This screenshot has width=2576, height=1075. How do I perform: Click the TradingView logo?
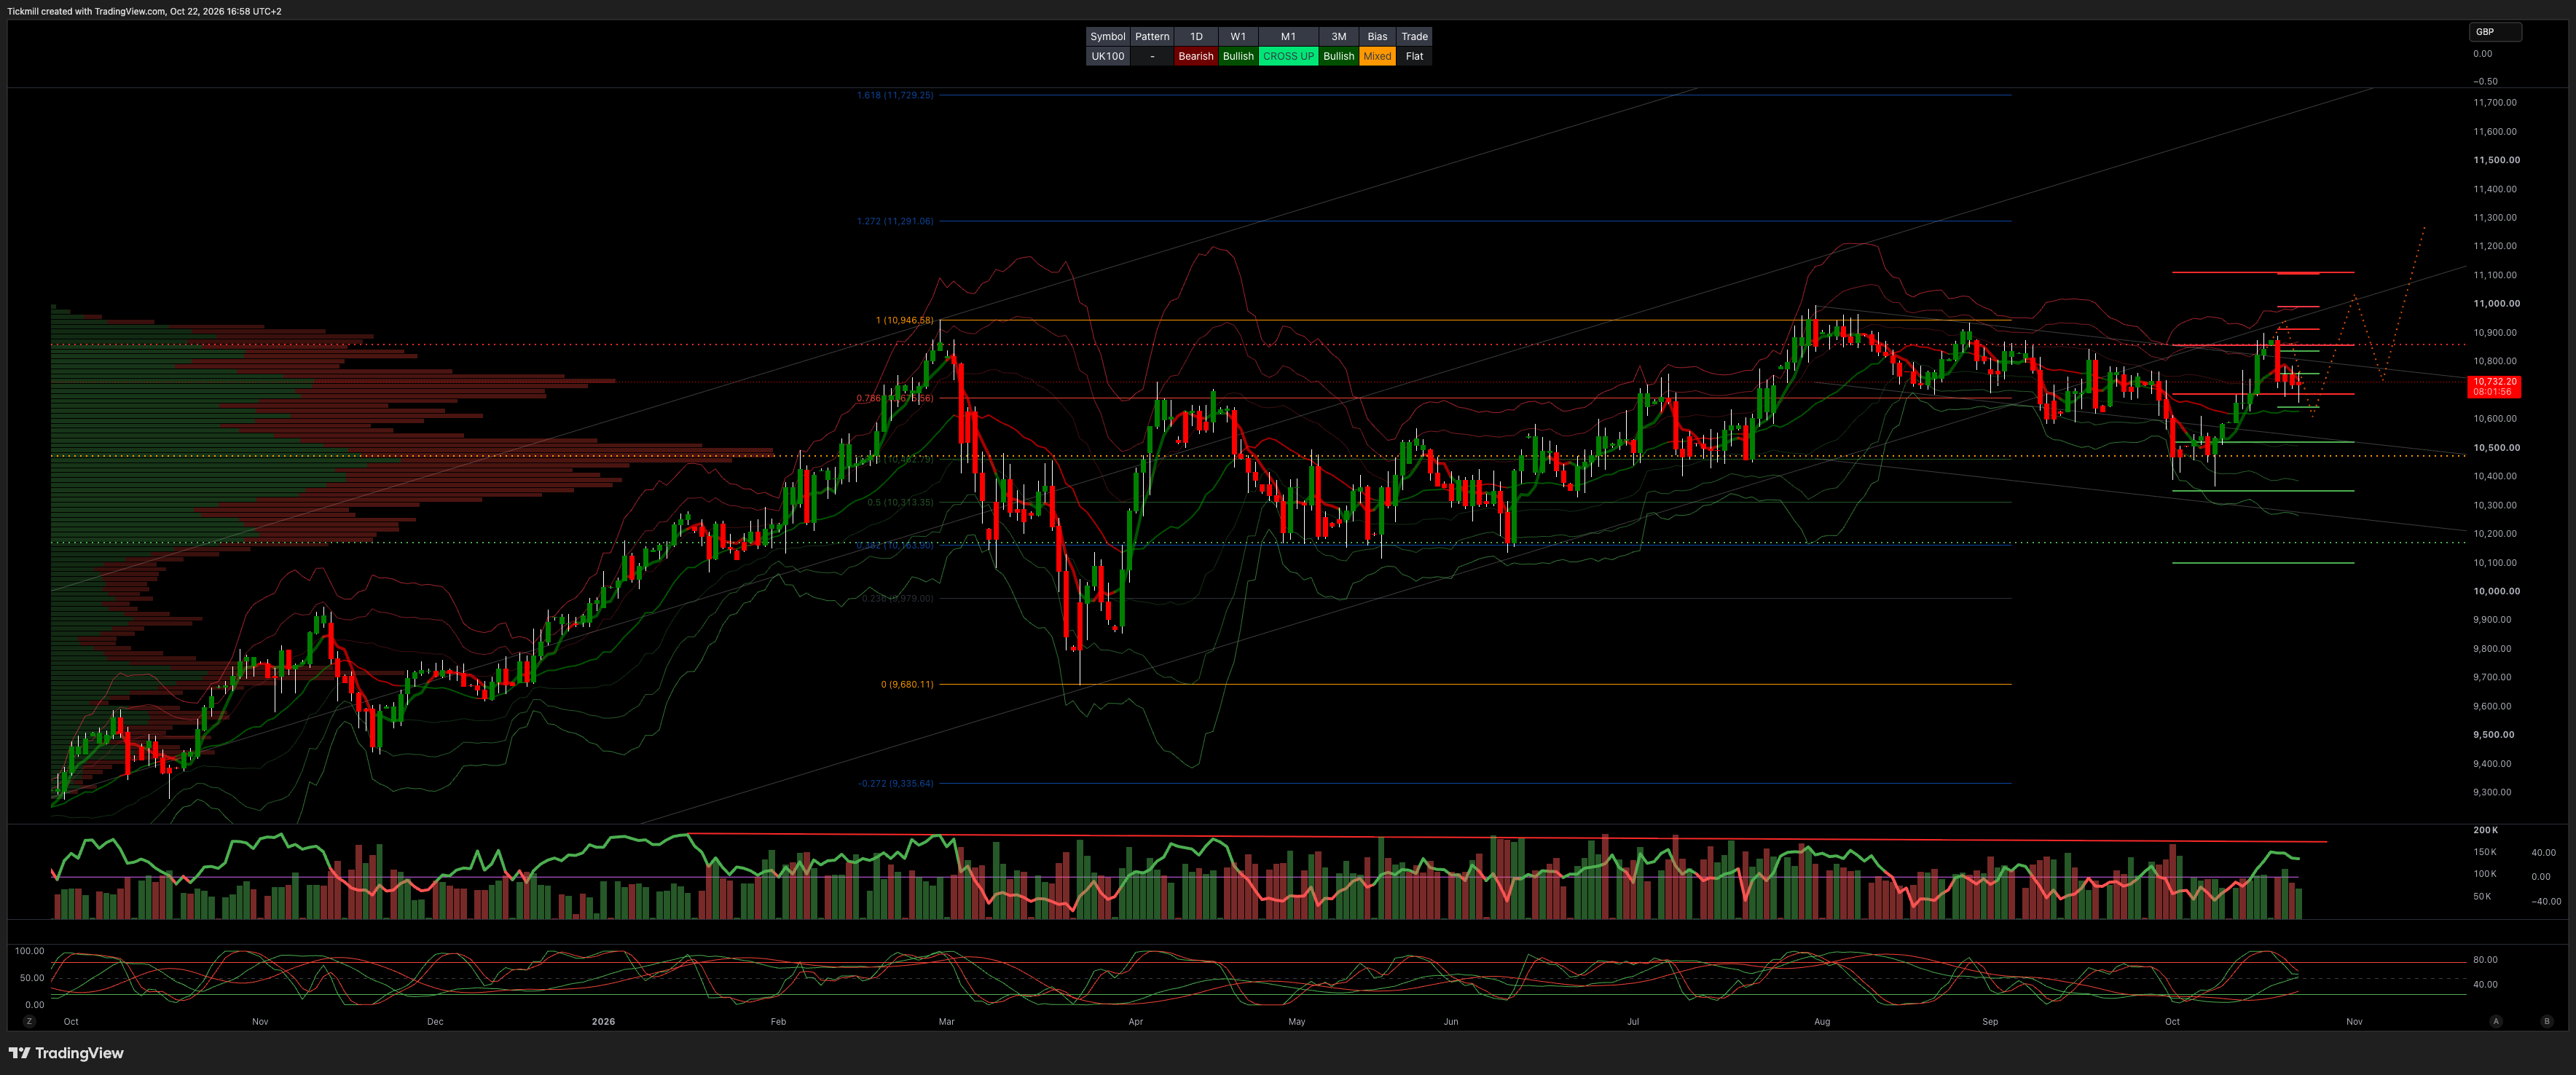point(66,1053)
